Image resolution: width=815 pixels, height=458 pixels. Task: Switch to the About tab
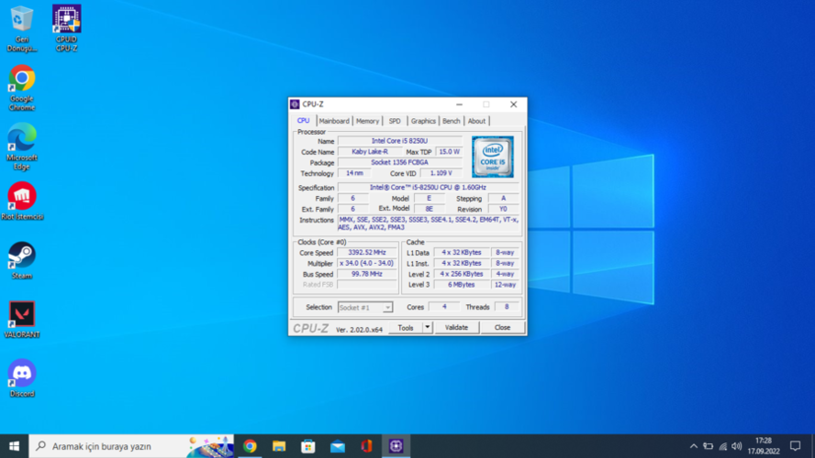(x=476, y=121)
